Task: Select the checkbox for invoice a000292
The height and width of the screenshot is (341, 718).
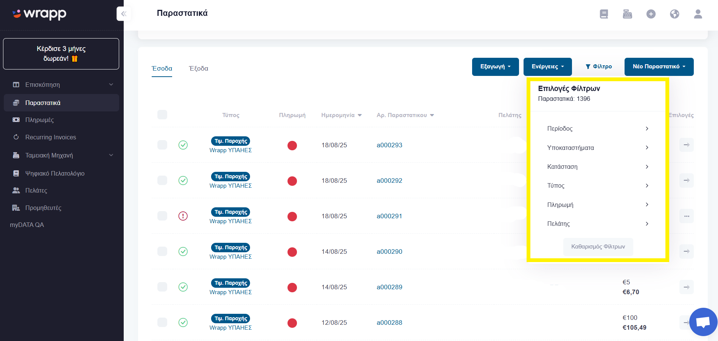Action: coord(162,180)
